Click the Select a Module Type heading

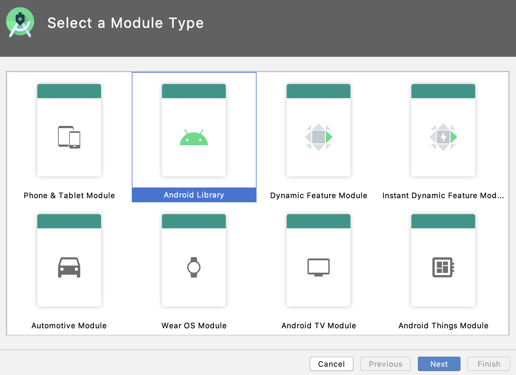(x=126, y=23)
